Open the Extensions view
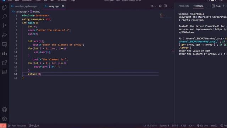 coord(5,63)
